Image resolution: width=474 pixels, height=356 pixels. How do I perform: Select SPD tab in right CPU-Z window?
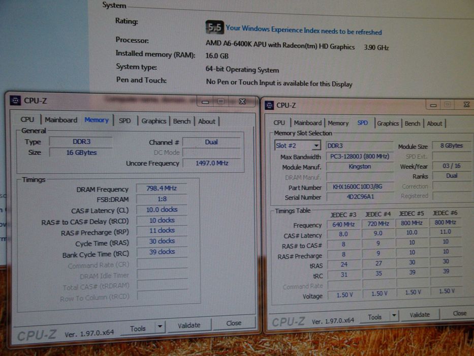(362, 123)
